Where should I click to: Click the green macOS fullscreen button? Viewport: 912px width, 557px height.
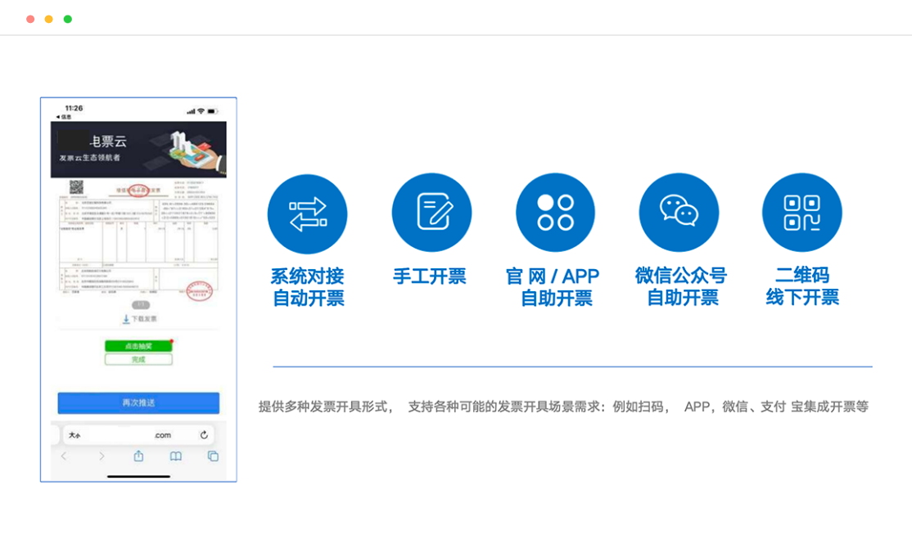click(x=67, y=19)
